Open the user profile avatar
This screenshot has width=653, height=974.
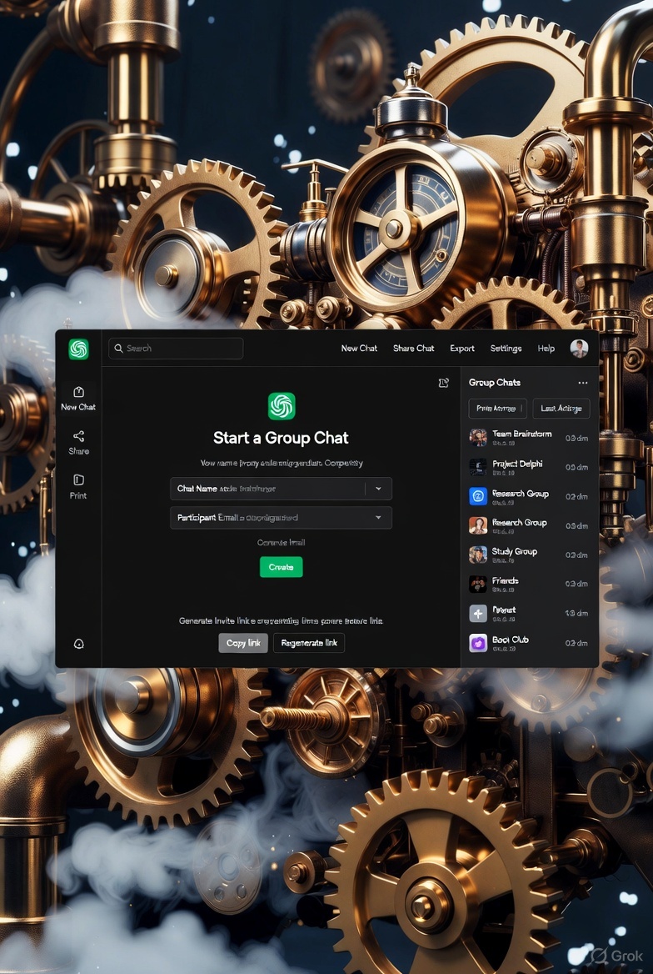coord(579,349)
